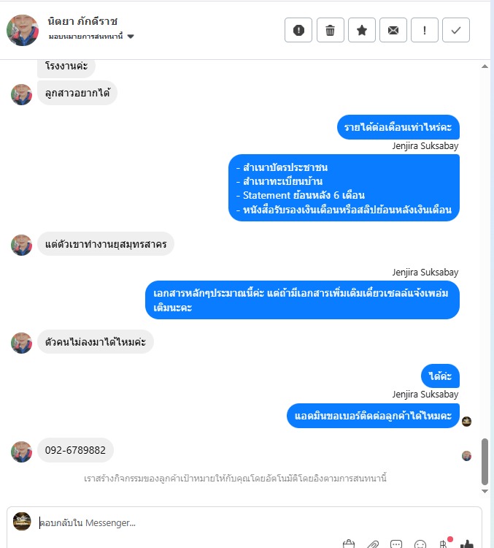Click the phone number 092-6789882 message

tap(75, 450)
